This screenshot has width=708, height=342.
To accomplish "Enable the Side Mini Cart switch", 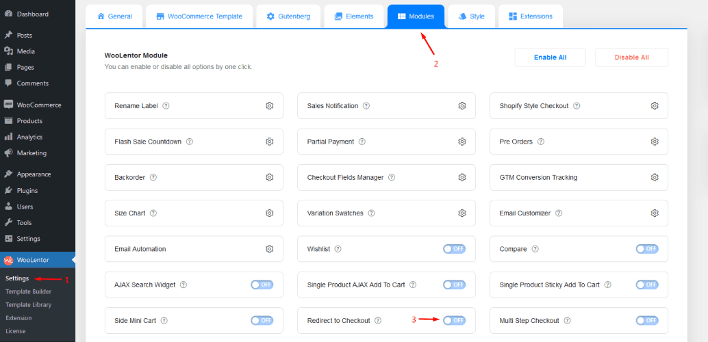I will point(262,320).
